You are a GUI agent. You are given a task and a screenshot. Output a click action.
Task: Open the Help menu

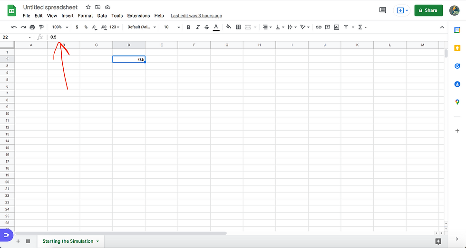click(159, 16)
